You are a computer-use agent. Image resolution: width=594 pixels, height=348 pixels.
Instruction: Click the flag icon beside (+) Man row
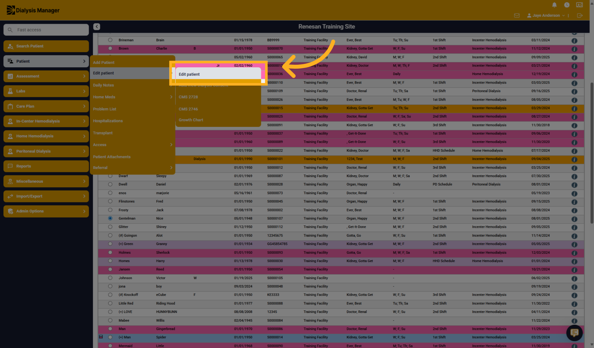click(x=101, y=337)
